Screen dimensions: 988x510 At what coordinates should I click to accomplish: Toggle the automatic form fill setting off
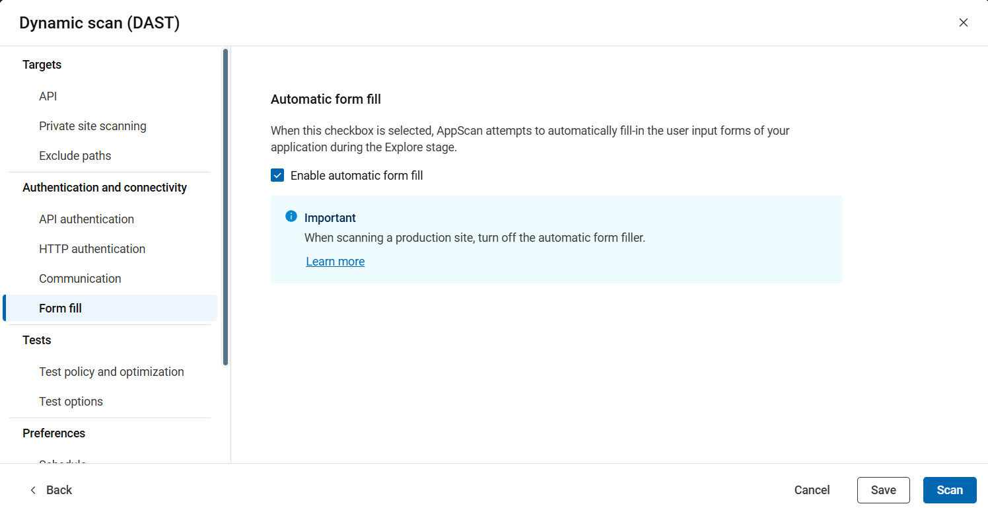click(x=277, y=175)
